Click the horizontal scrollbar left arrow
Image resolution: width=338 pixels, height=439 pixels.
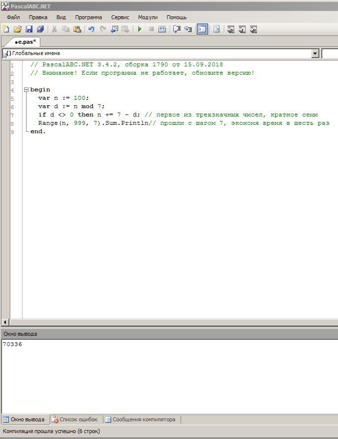[5, 322]
